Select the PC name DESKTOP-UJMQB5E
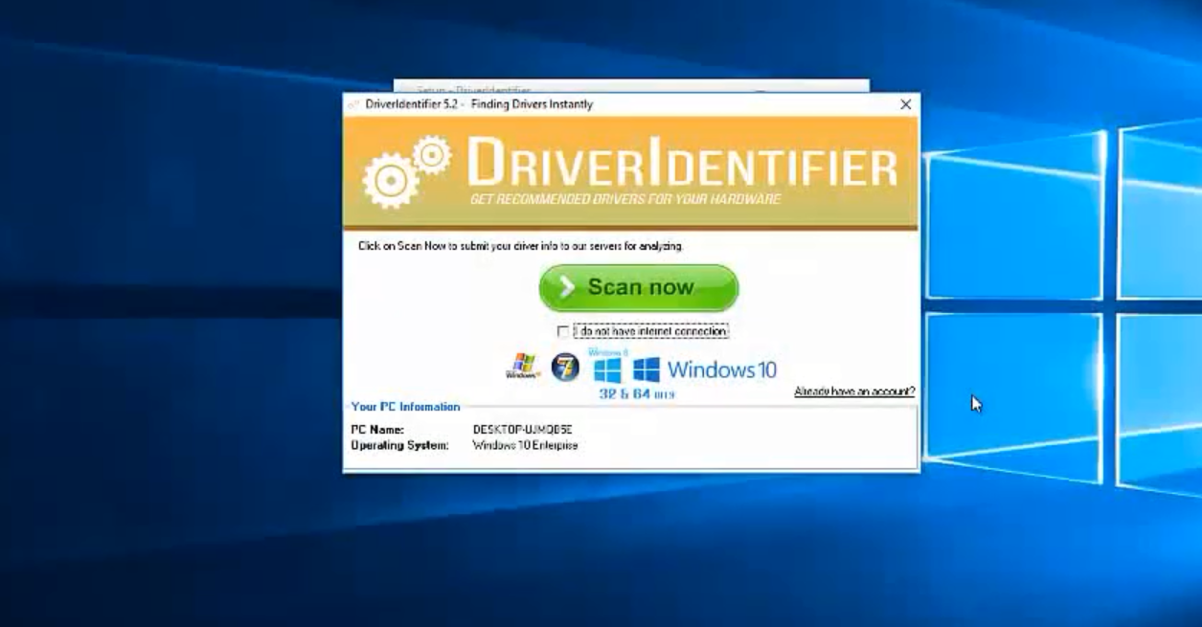 tap(522, 430)
